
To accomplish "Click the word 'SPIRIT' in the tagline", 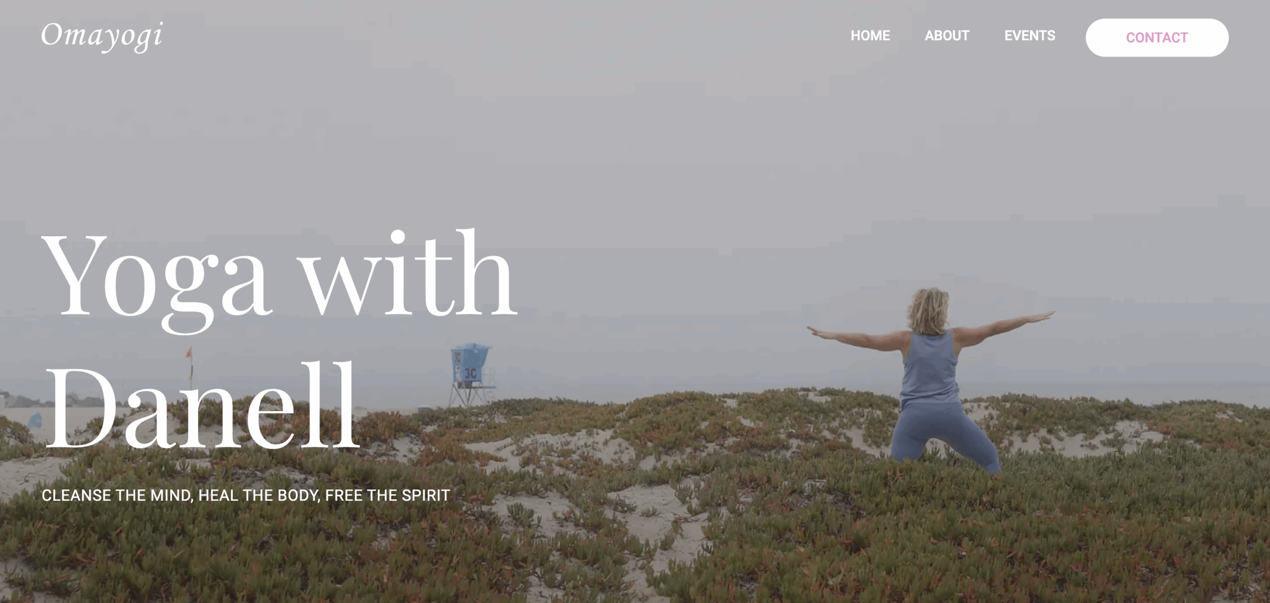I will [x=426, y=495].
